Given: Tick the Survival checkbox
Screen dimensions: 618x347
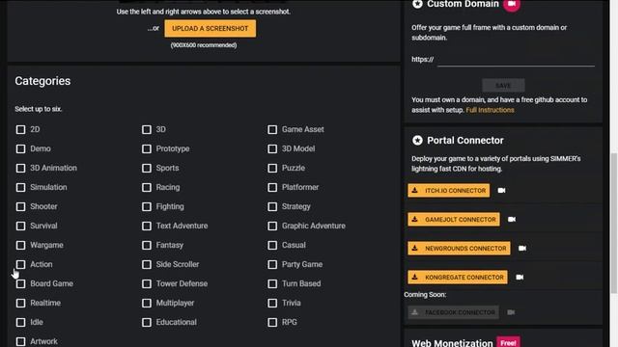Looking at the screenshot, I should coord(20,226).
